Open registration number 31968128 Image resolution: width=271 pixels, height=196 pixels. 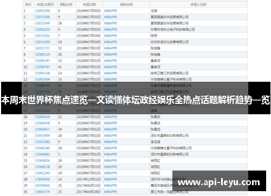tap(42, 167)
